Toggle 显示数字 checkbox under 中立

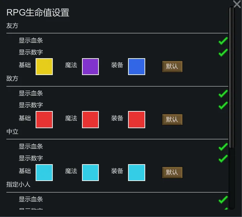(223, 158)
